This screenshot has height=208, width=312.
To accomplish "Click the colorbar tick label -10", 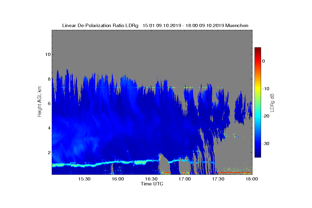I will pos(265,89).
